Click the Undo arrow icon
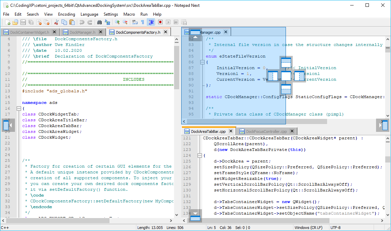This screenshot has height=231, width=391. coord(82,22)
